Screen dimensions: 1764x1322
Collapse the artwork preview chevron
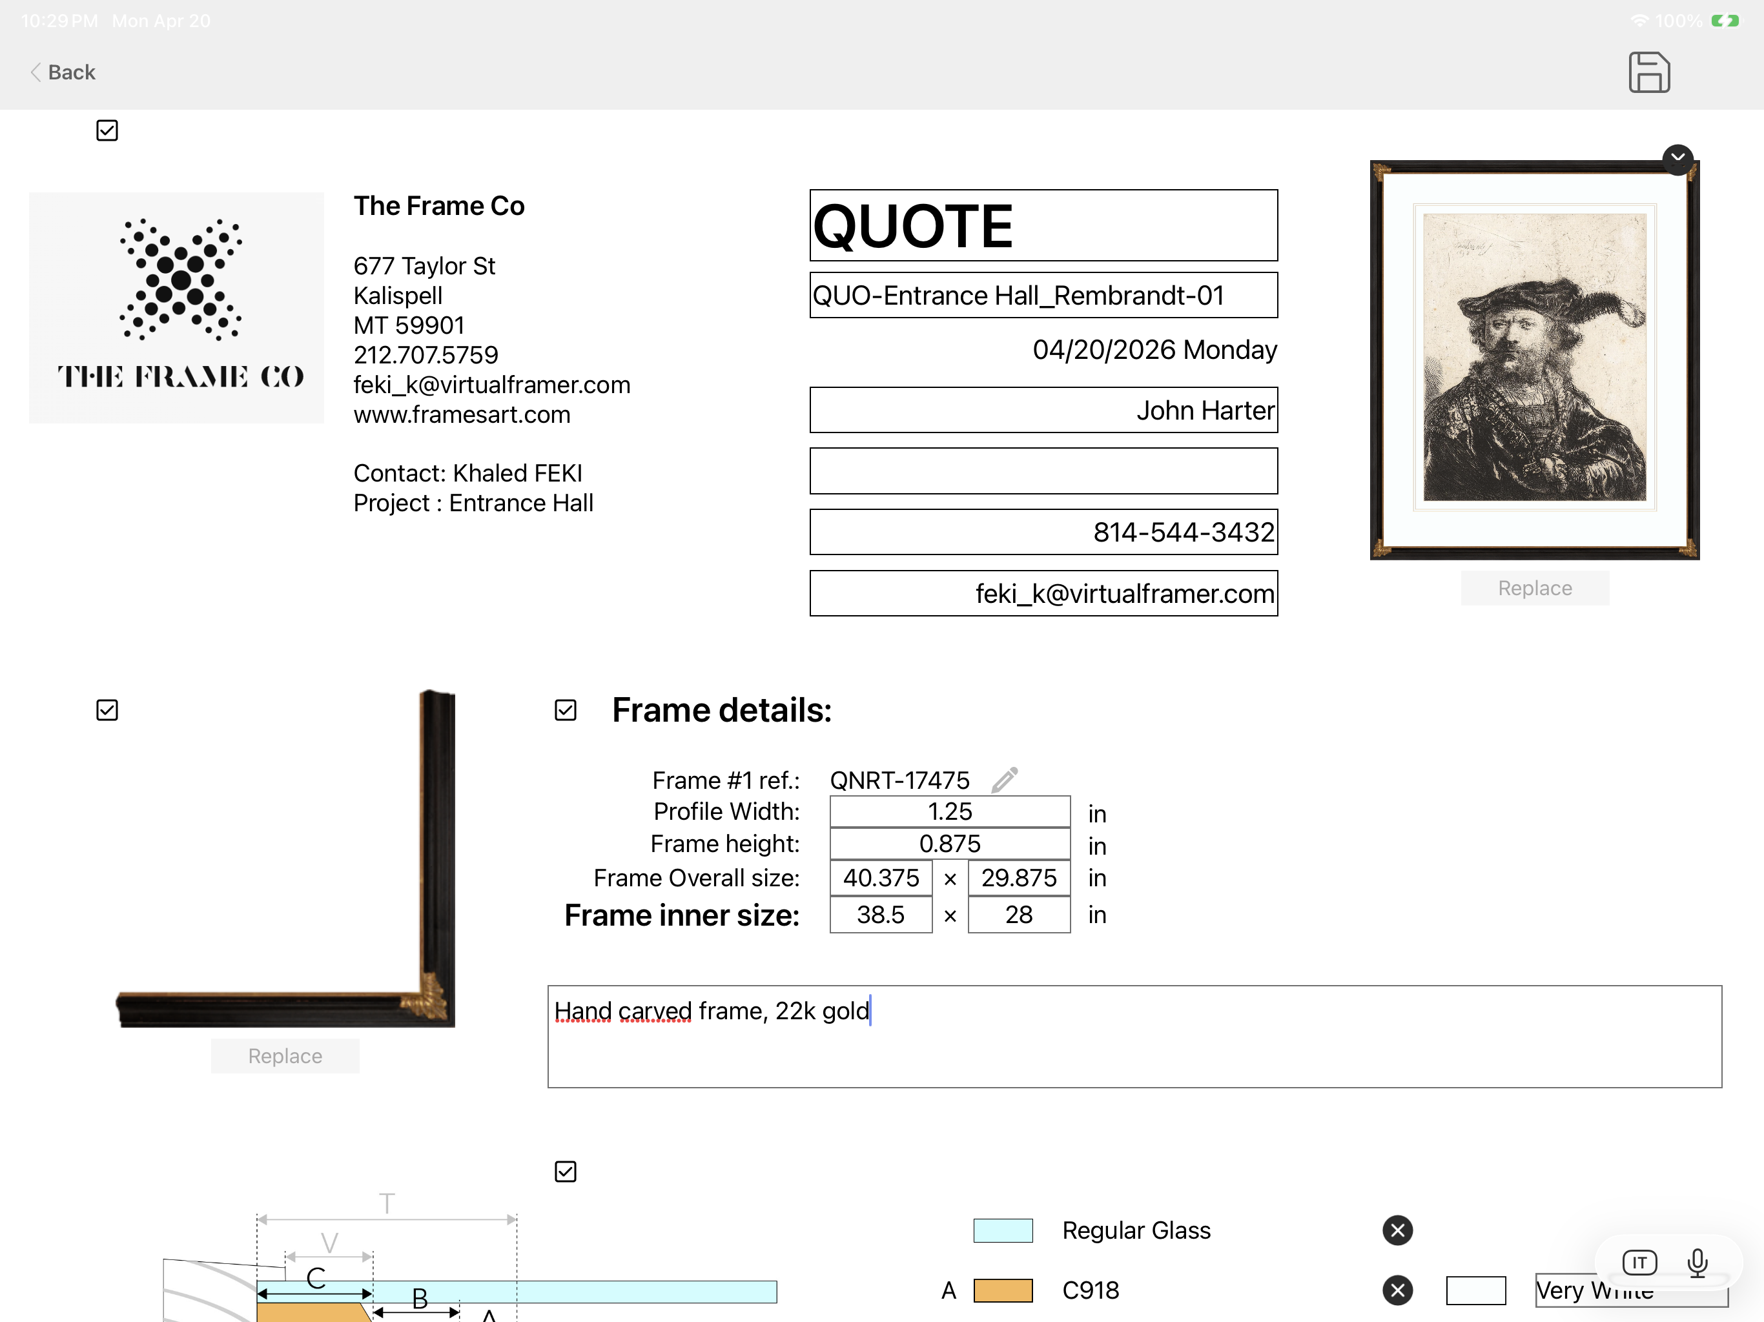pyautogui.click(x=1678, y=159)
